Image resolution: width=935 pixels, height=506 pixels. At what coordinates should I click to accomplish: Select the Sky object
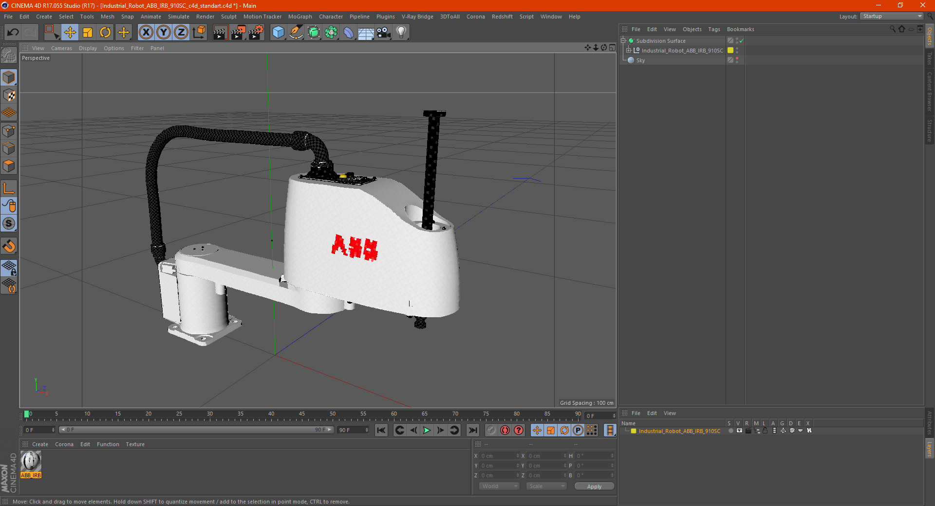coord(640,60)
